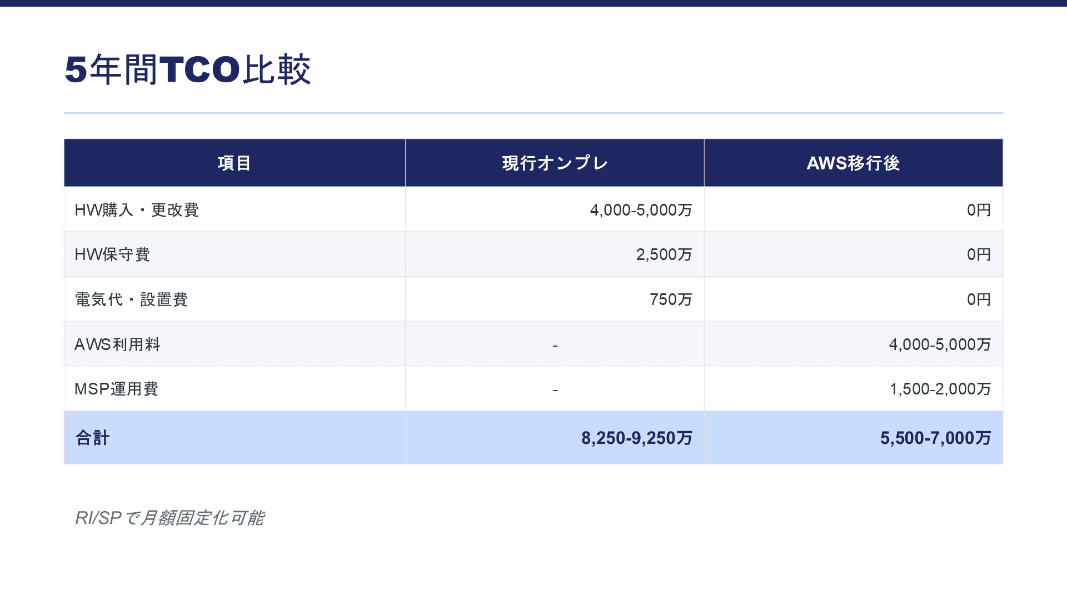Click the HW購入・更改費 row label
The image size is (1067, 600).
click(137, 210)
